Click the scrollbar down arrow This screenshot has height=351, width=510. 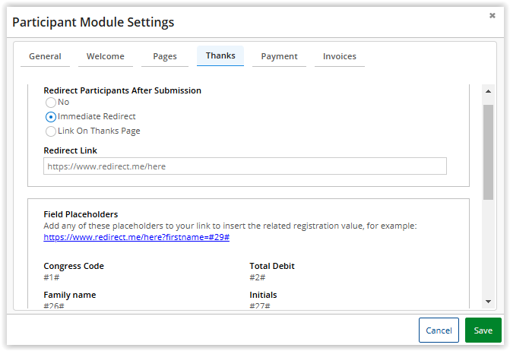pyautogui.click(x=488, y=302)
